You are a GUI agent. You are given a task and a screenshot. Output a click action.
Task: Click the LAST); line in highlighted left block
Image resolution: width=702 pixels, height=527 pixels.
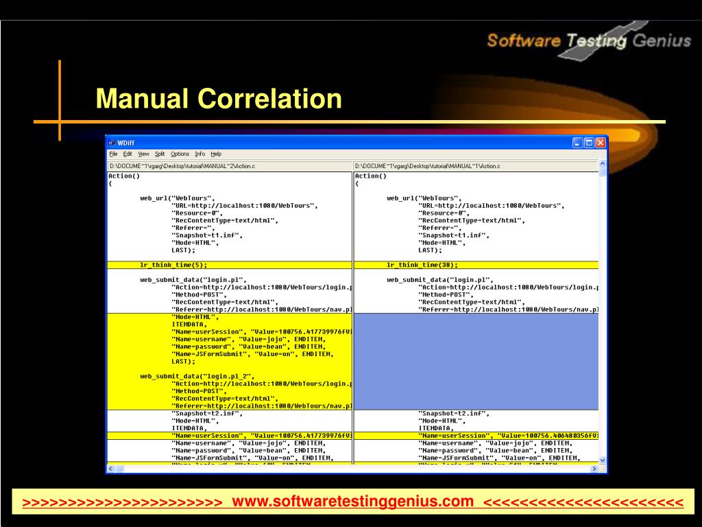coord(184,361)
